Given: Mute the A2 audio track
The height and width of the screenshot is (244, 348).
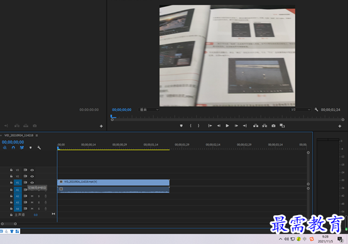Looking at the screenshot, I should pyautogui.click(x=32, y=196).
